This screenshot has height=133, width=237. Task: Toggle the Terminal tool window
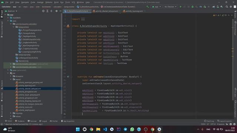32,121
